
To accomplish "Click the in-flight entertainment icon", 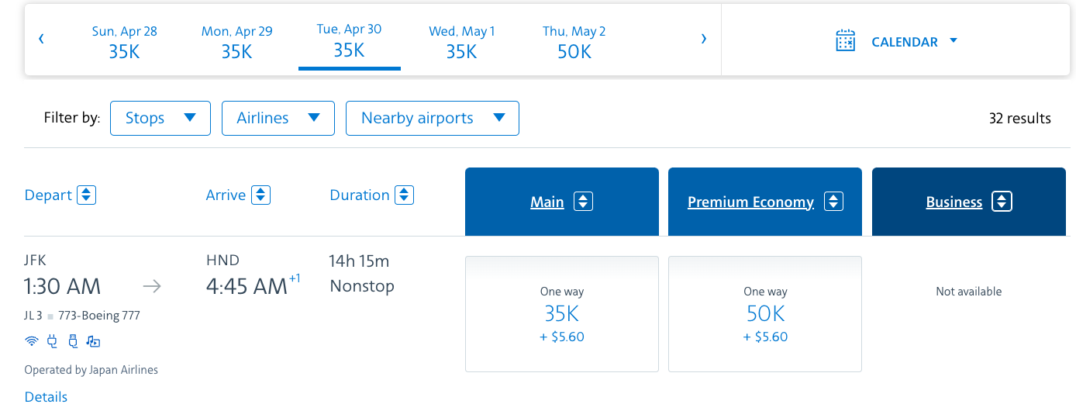I will (93, 340).
